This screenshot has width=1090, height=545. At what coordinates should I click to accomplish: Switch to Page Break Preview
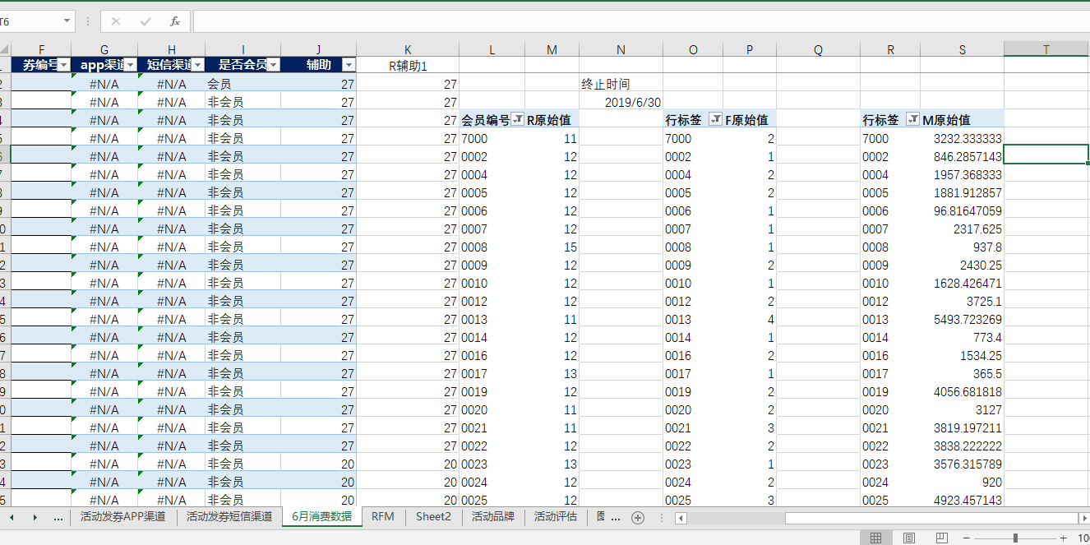click(942, 538)
